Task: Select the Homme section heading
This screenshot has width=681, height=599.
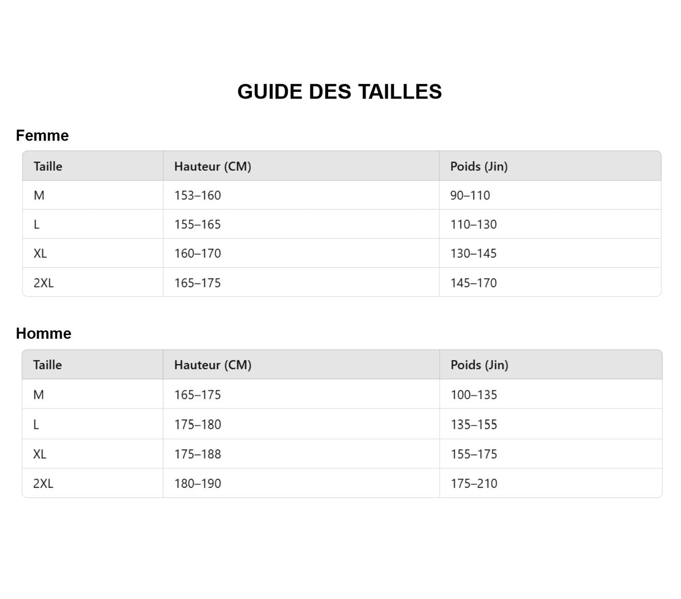Action: coord(44,334)
